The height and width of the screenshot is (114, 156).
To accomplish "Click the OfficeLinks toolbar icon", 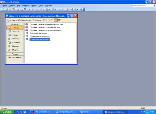I will pos(47,9).
